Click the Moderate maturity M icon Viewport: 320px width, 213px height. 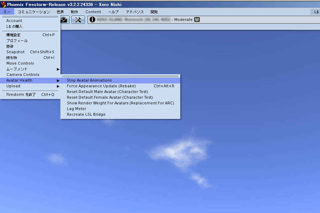click(x=197, y=20)
